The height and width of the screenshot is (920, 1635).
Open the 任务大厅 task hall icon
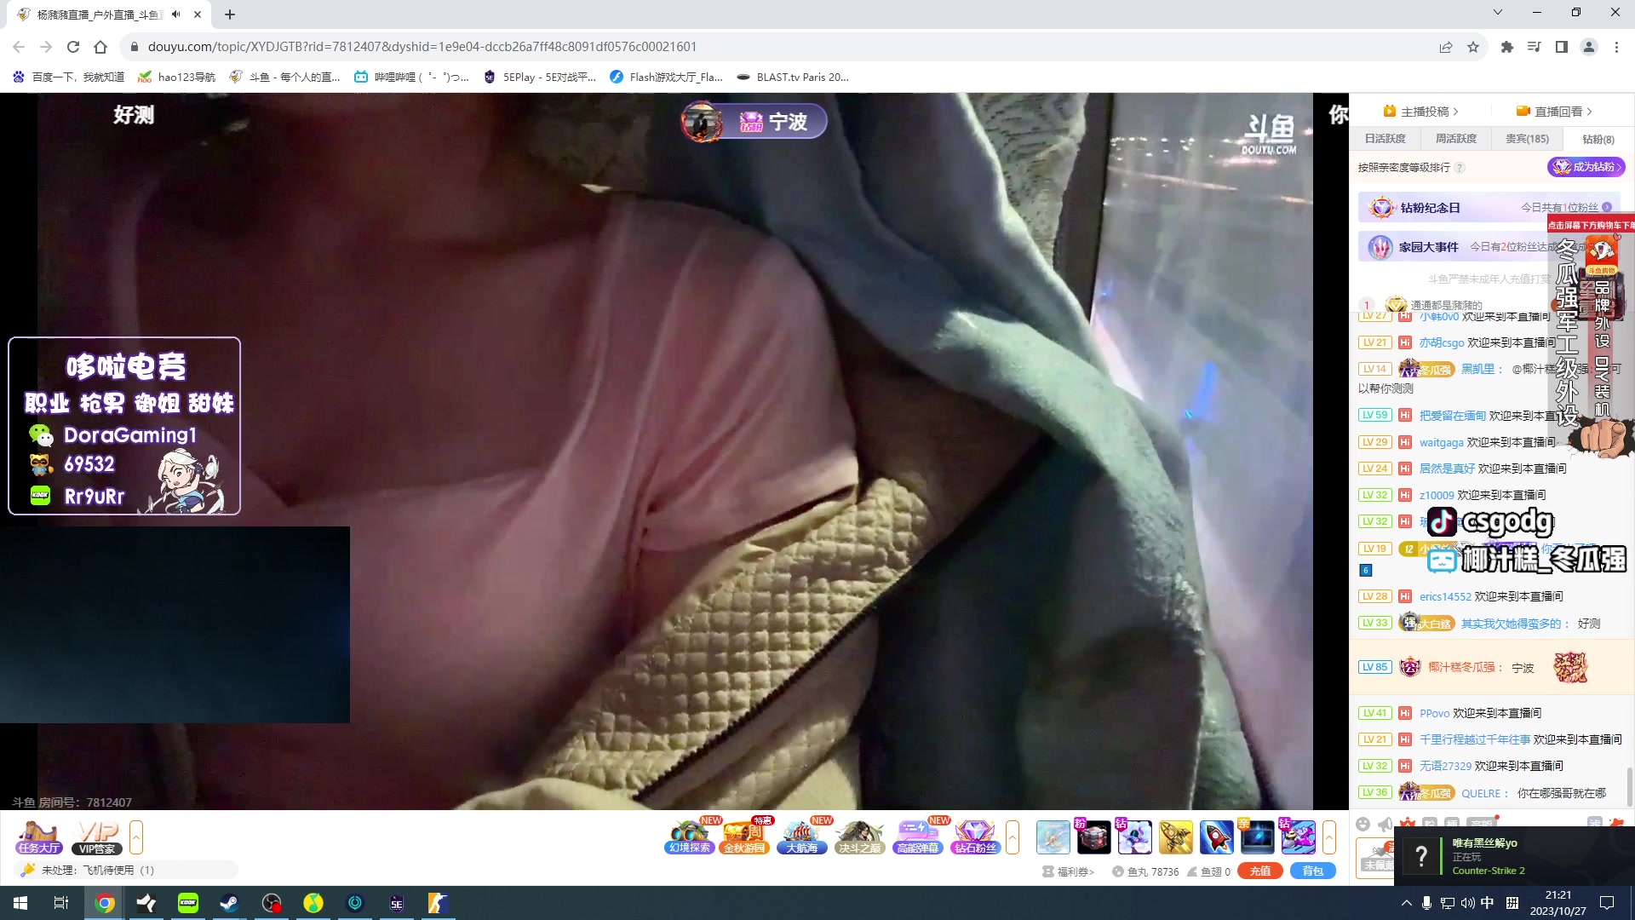pyautogui.click(x=38, y=837)
